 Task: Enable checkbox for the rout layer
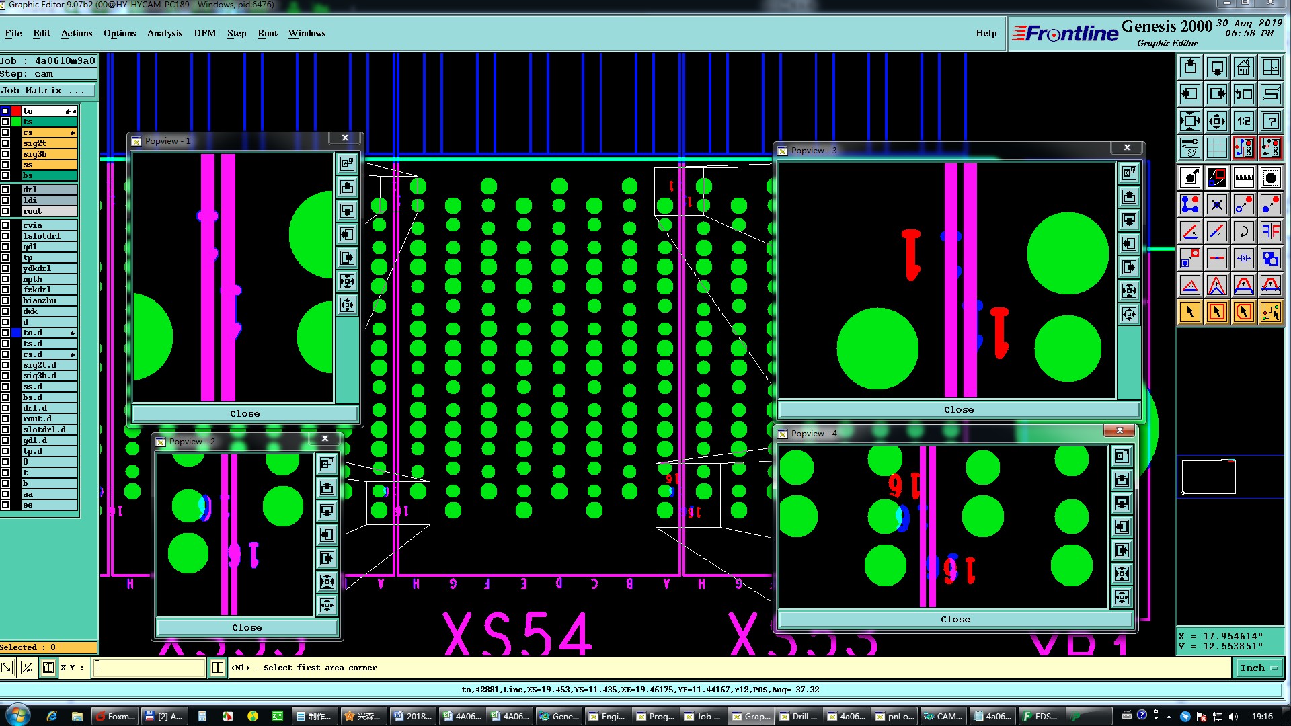point(5,211)
